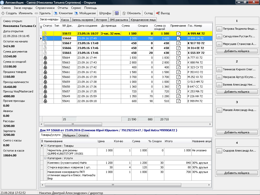Toggle the list-view button in the toolbar
Image resolution: width=260 pixels, height=195 pixels.
point(117,13)
